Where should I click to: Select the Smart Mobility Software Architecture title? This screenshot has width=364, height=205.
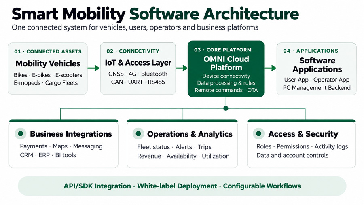(x=155, y=14)
